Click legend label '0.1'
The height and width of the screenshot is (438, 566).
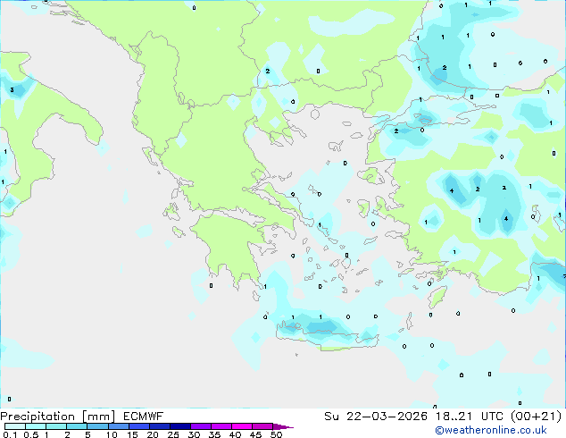click(x=10, y=434)
